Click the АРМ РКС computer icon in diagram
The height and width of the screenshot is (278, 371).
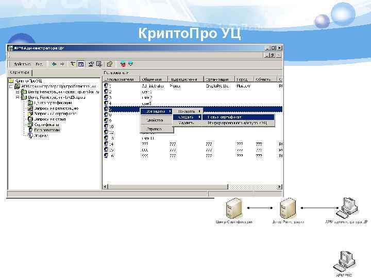(344, 261)
